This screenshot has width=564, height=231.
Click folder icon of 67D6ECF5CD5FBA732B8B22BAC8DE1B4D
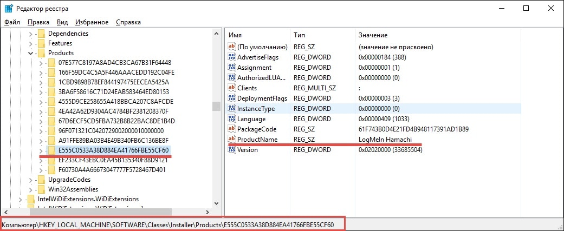(51, 121)
